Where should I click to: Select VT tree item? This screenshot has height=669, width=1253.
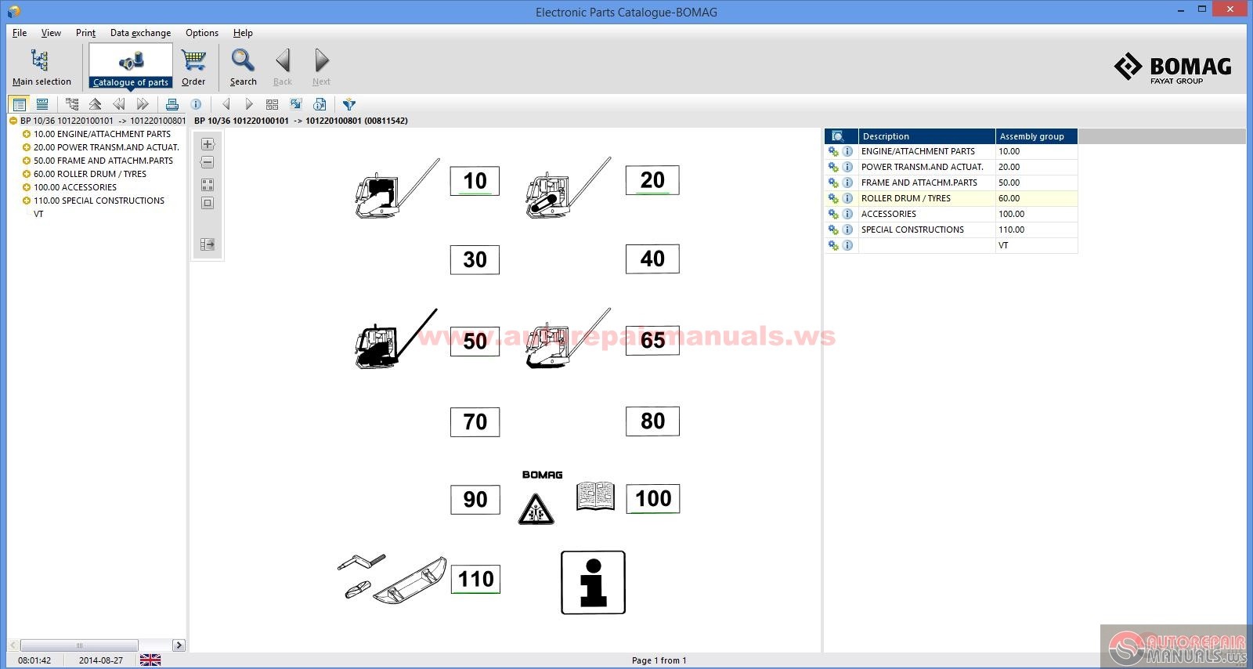click(x=38, y=214)
